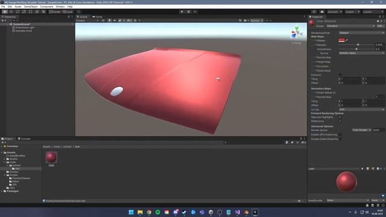Open the Component menu
This screenshot has height=217, width=386.
point(46,7)
